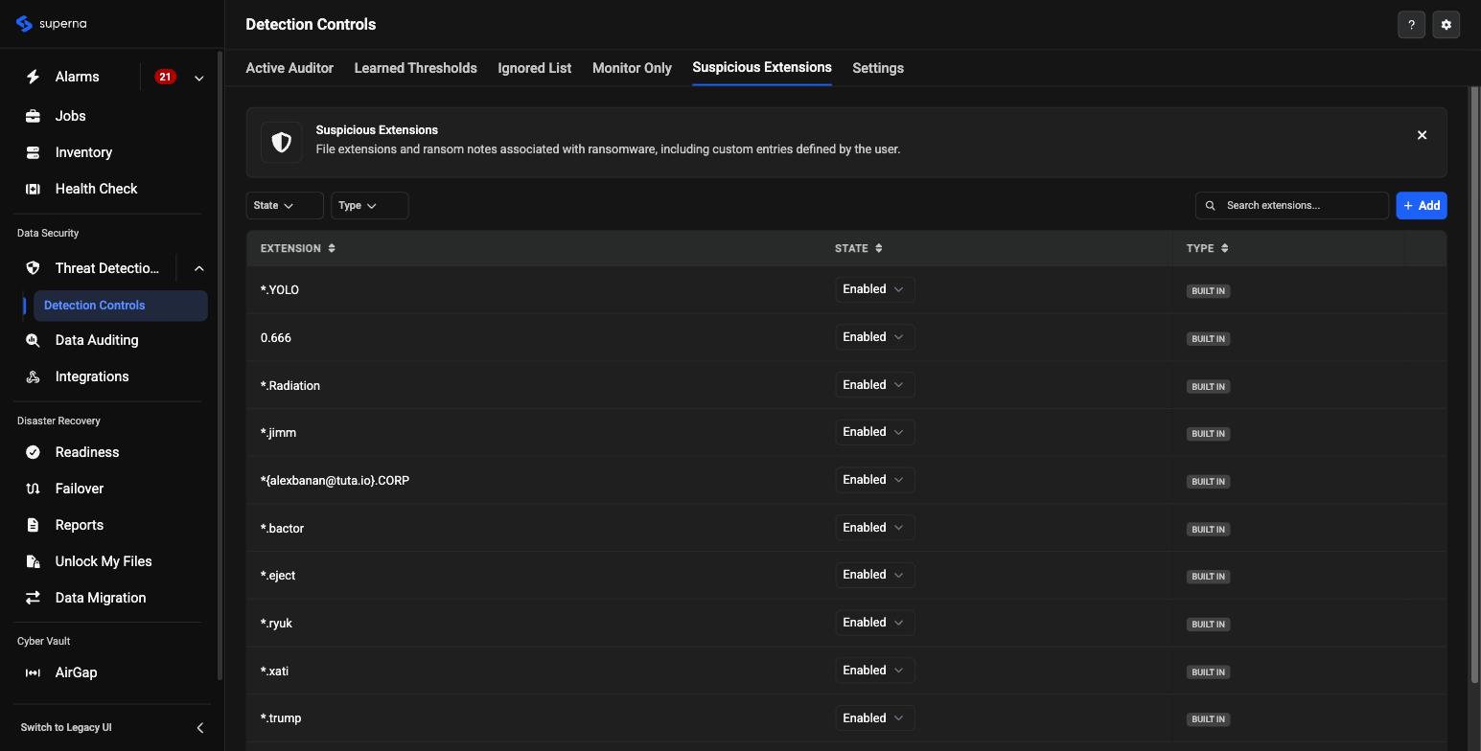This screenshot has height=751, width=1481.
Task: Click Switch to Legacy UI
Action: coord(66,728)
